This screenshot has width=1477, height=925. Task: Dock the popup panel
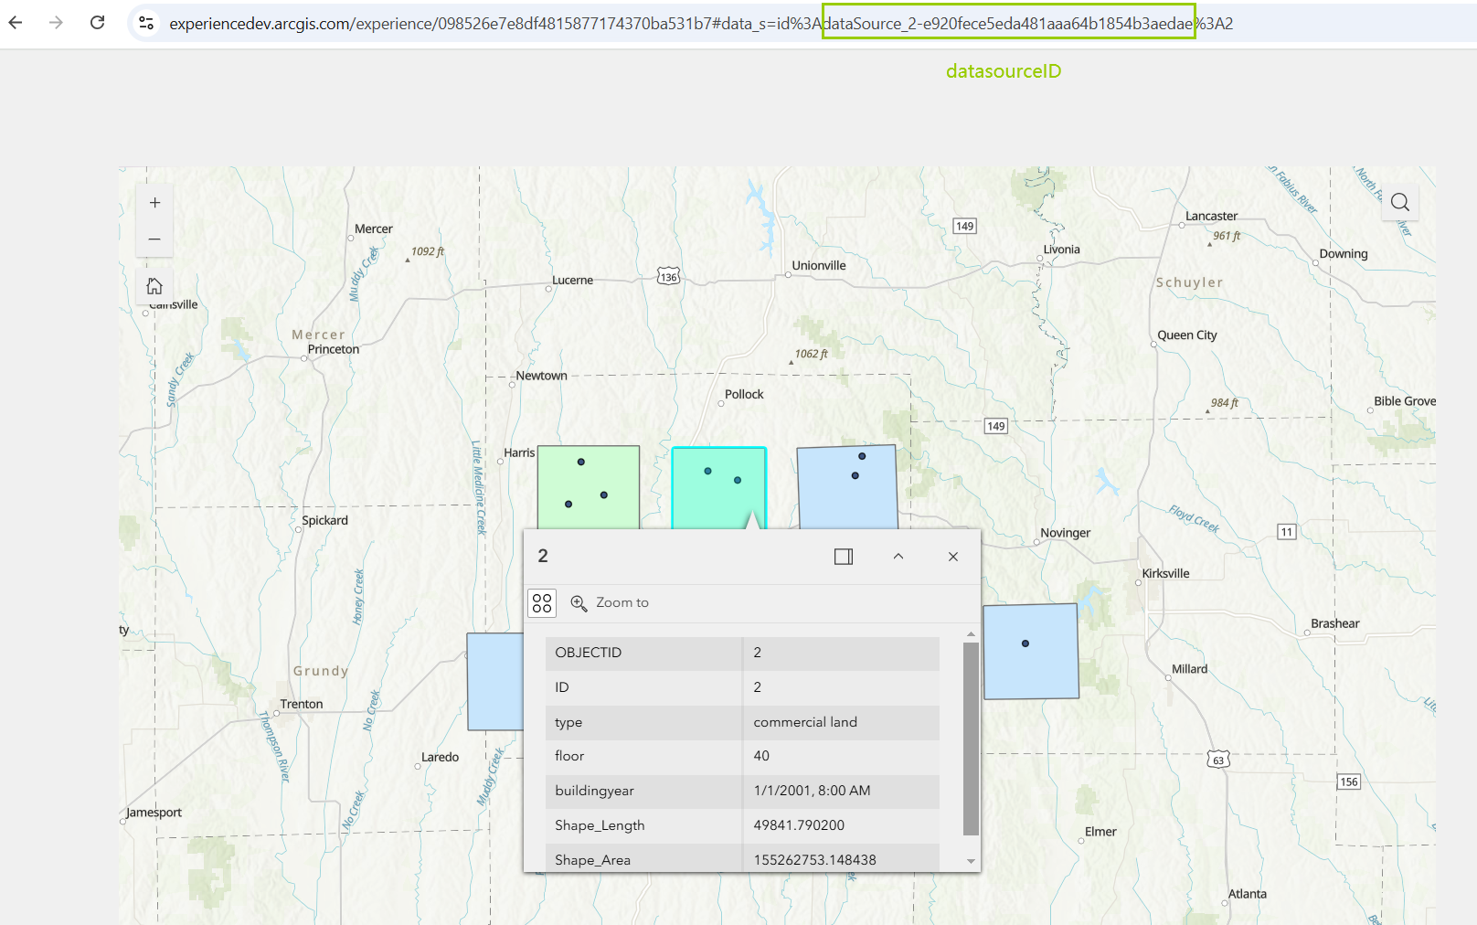click(843, 557)
